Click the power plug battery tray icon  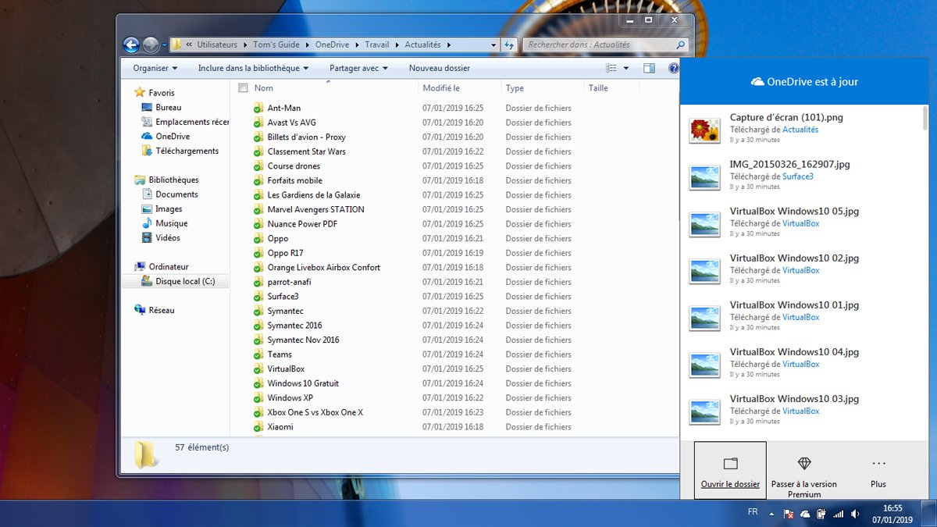click(x=821, y=514)
